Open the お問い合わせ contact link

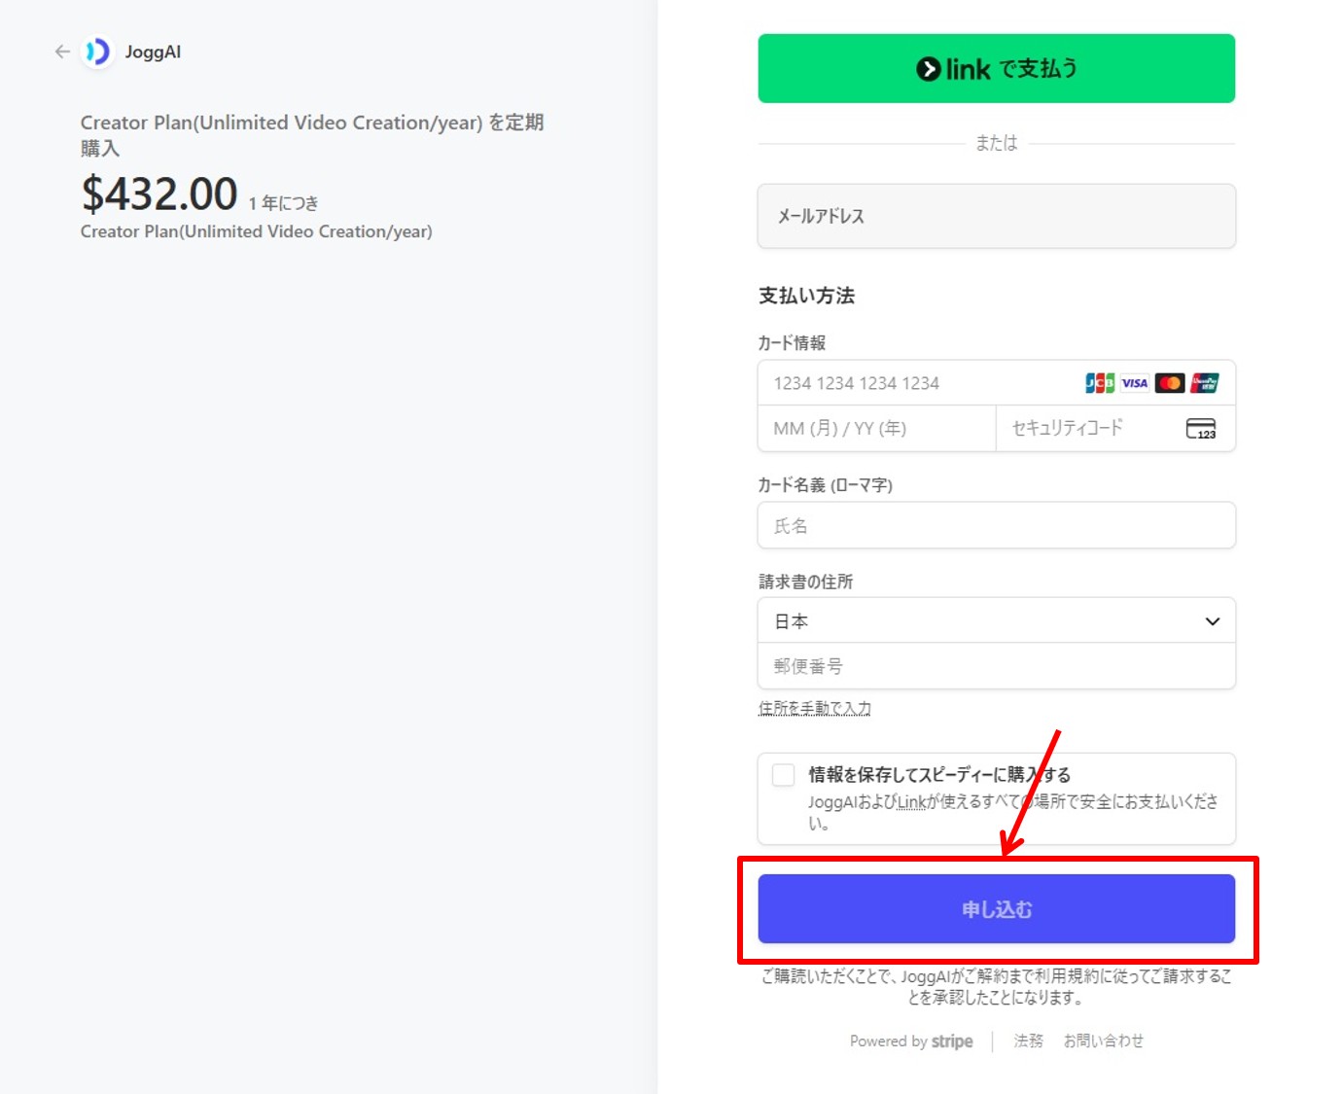point(1103,1041)
